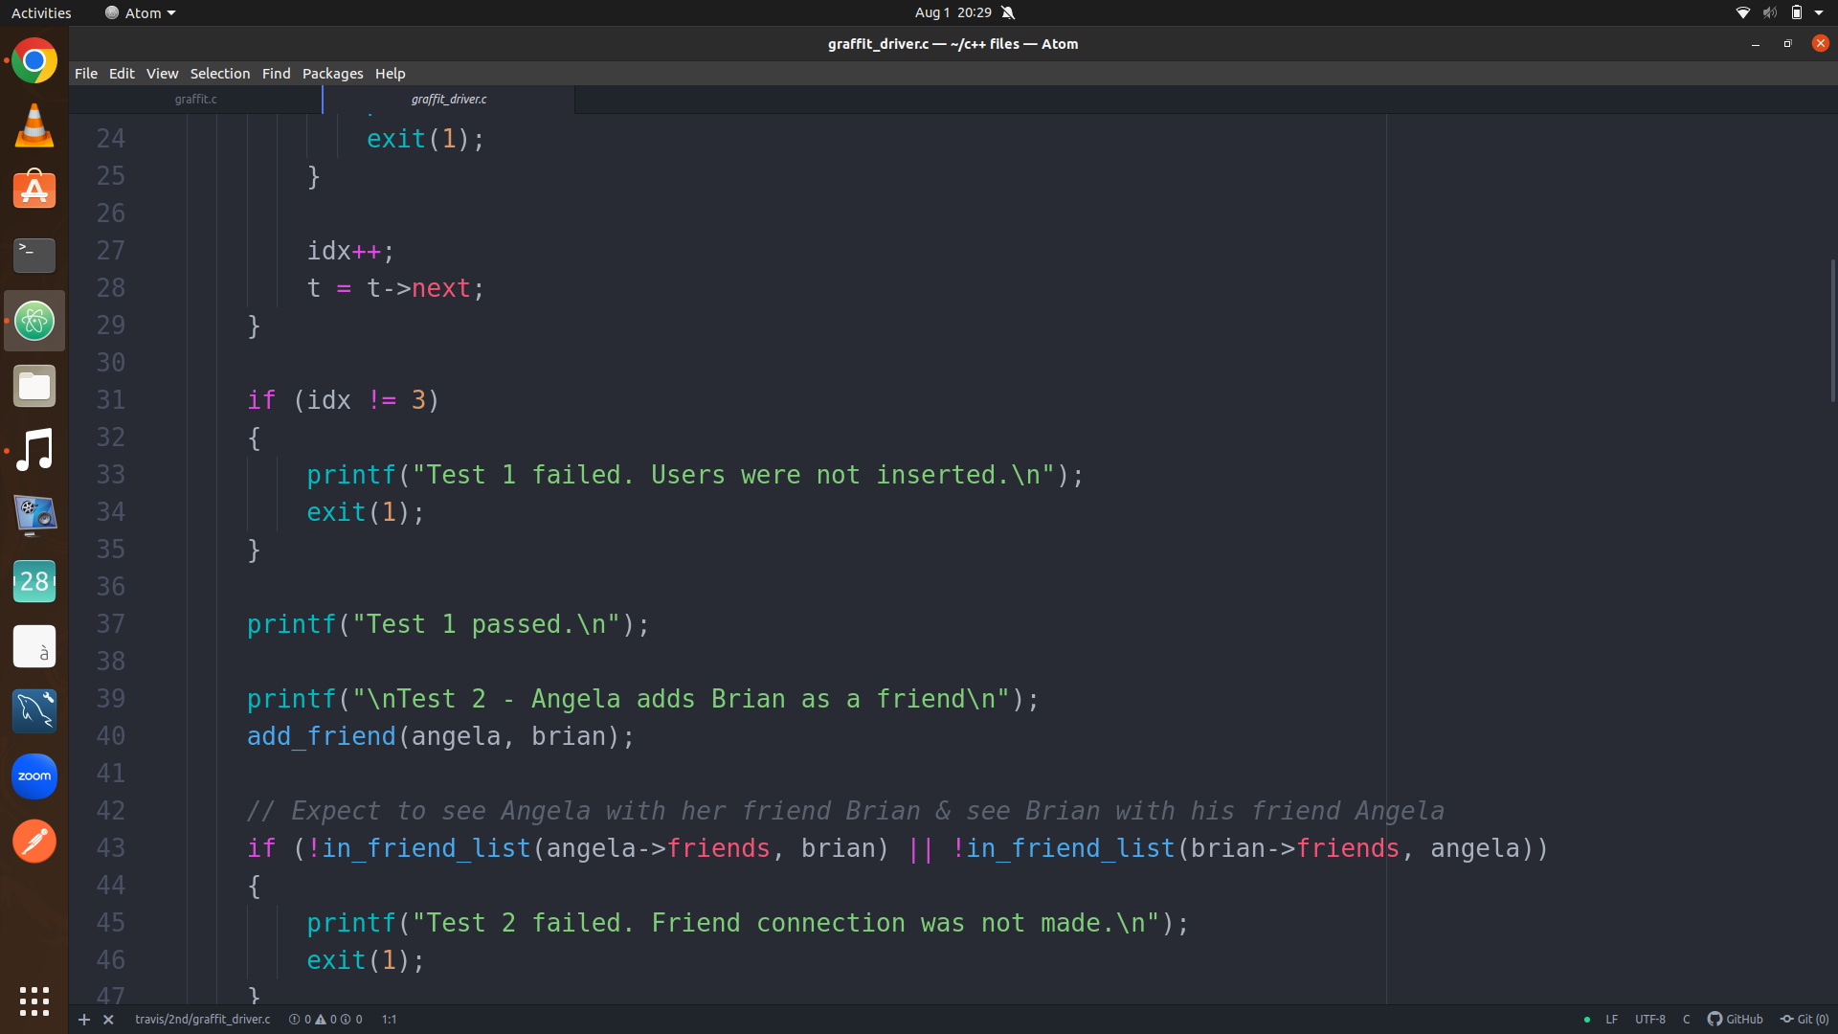
Task: Click line number 37 in gutter
Action: coord(110,624)
